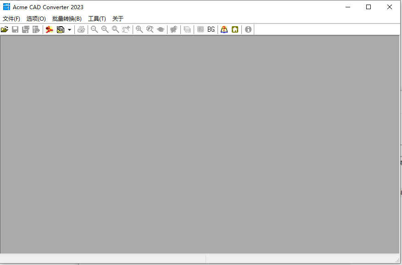The width and height of the screenshot is (402, 265).
Task: Click the Save As double-disk icon
Action: point(26,29)
